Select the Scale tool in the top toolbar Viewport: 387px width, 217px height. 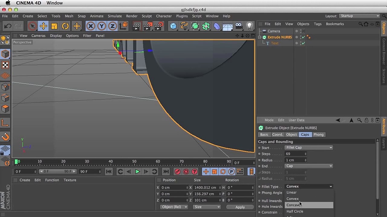[54, 26]
